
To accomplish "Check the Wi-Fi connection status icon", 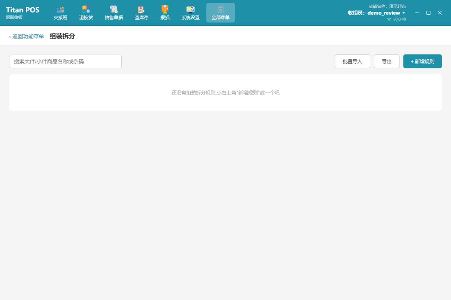I will pos(389,19).
